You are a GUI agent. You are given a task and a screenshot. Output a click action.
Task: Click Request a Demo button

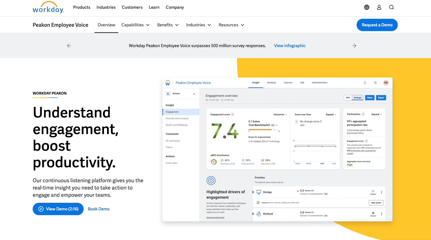click(x=377, y=25)
